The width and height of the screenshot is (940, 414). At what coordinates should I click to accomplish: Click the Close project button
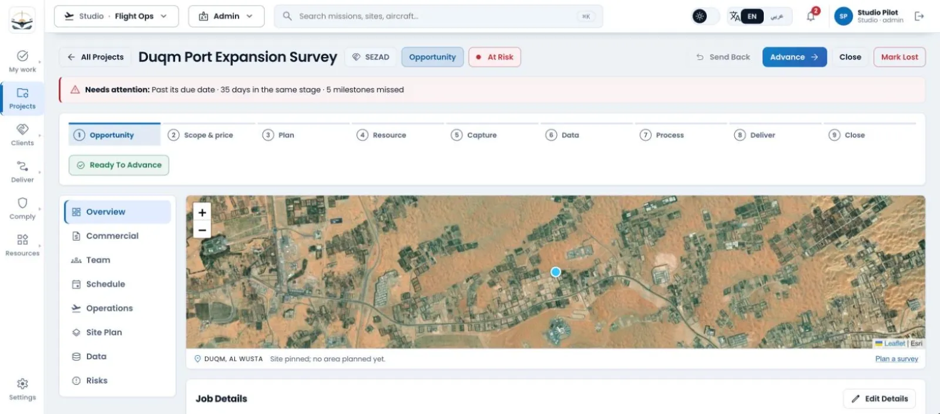[850, 57]
